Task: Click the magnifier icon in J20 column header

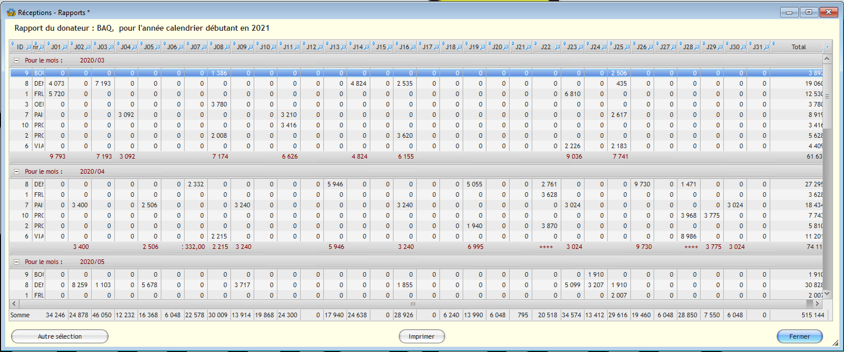Action: [x=506, y=47]
